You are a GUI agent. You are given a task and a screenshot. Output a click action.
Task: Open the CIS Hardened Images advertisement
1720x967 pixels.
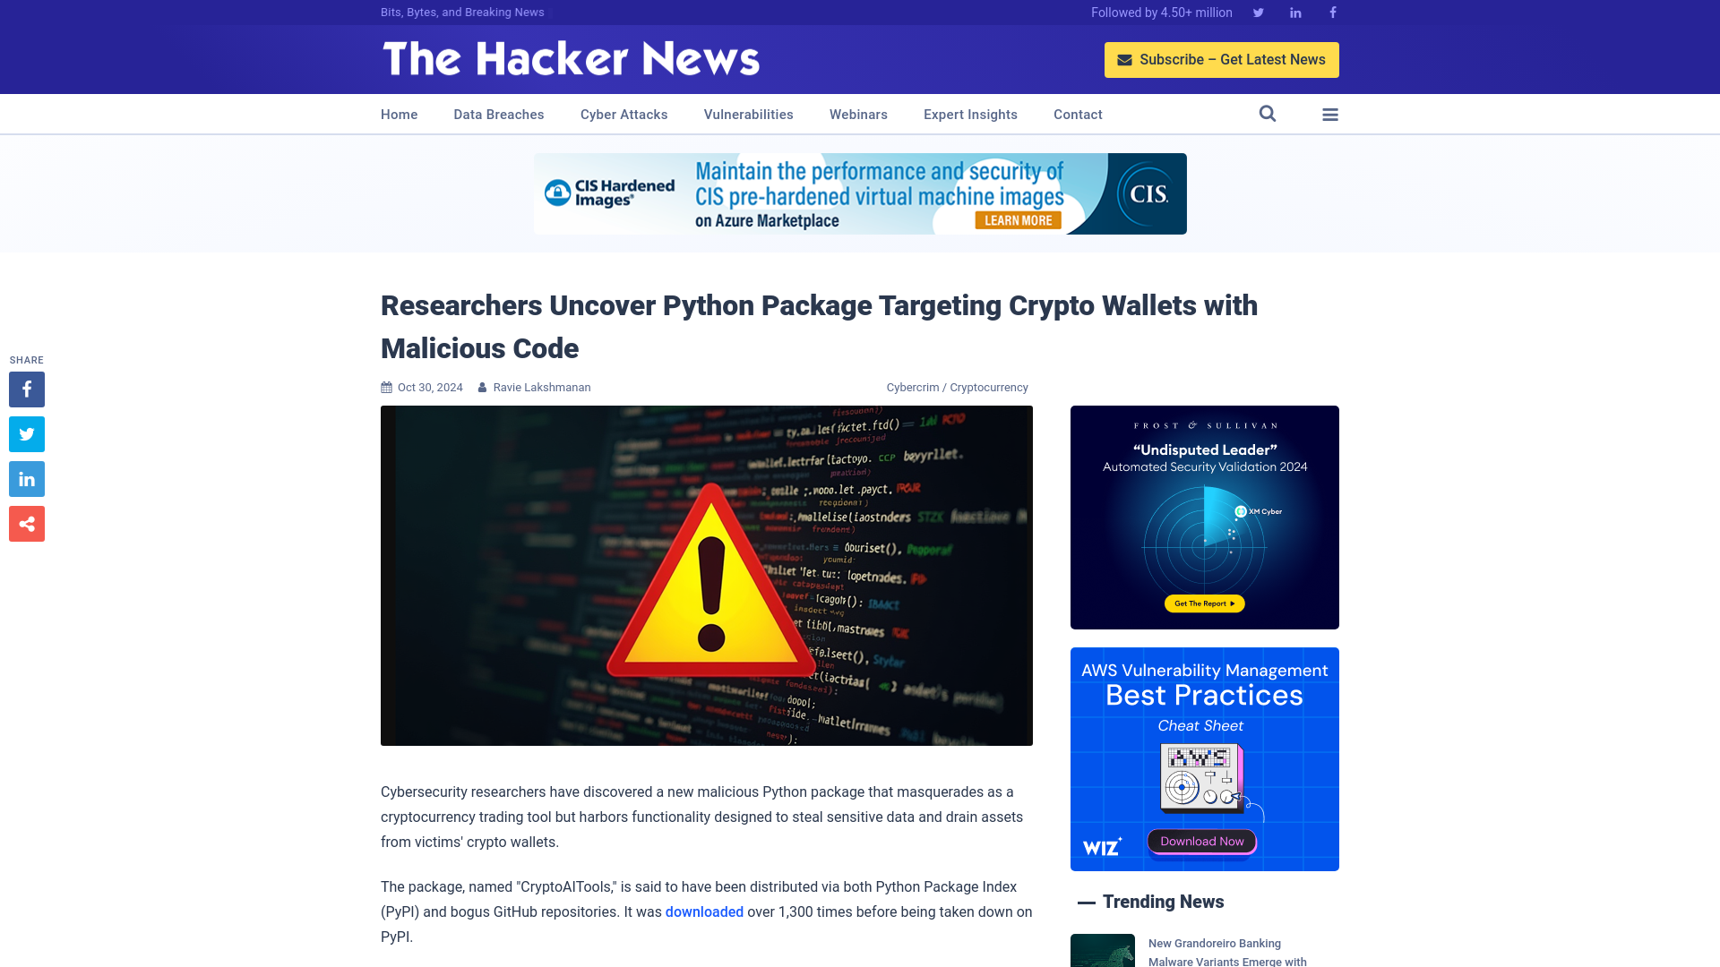pos(860,193)
